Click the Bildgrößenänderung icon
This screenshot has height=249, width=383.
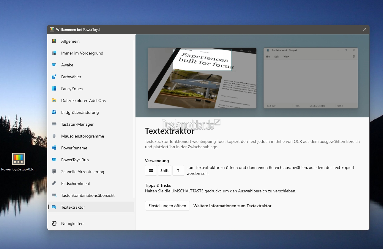click(54, 112)
